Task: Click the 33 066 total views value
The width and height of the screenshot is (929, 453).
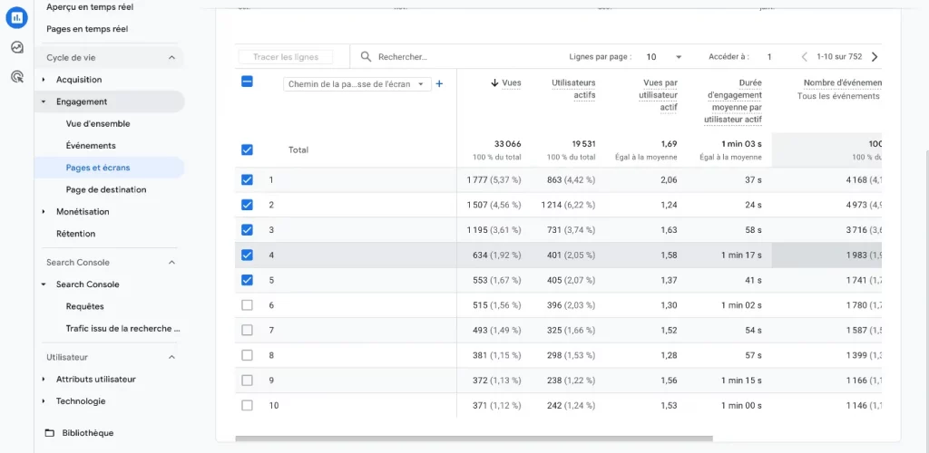Action: (508, 144)
